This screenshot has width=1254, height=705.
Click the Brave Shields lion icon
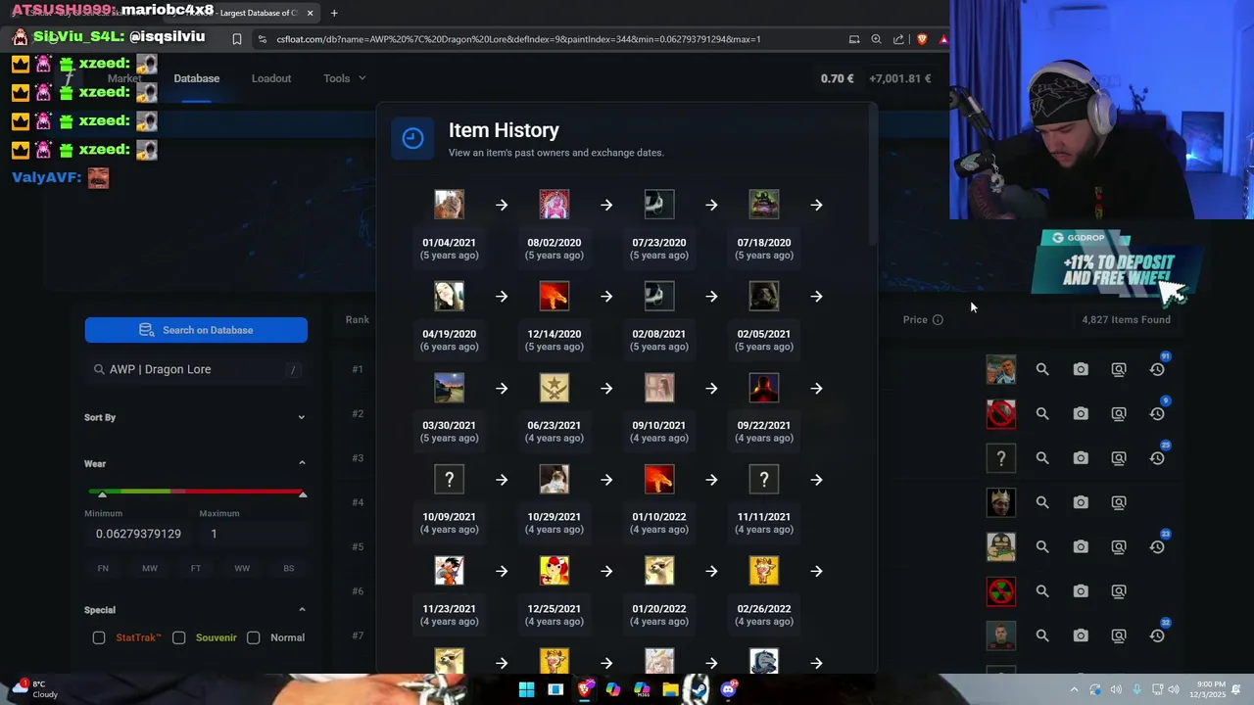922,39
